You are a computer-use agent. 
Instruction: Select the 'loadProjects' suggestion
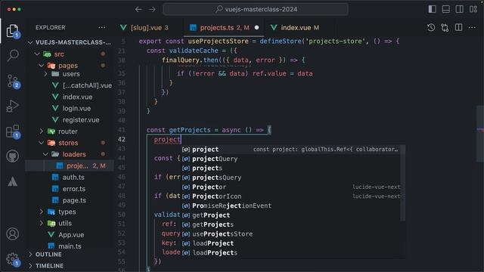click(x=290, y=252)
